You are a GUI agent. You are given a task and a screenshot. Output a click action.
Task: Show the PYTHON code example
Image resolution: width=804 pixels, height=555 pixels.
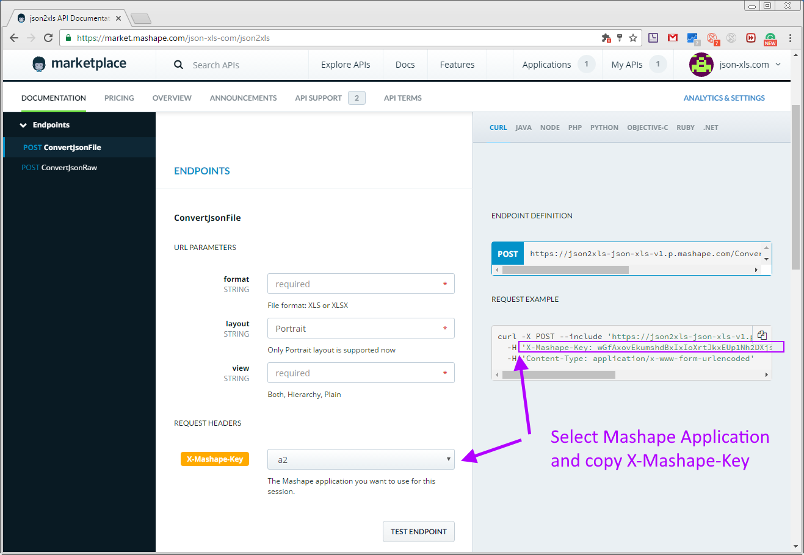click(604, 127)
